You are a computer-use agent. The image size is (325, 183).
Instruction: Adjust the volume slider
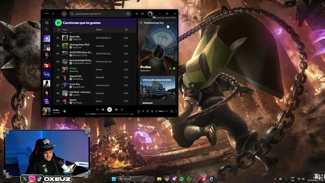tap(164, 111)
